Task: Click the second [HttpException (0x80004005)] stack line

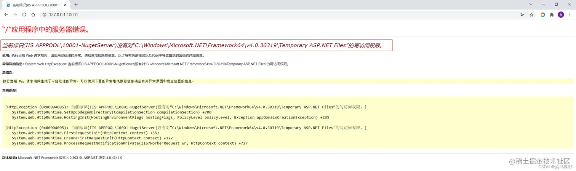Action: (x=186, y=128)
